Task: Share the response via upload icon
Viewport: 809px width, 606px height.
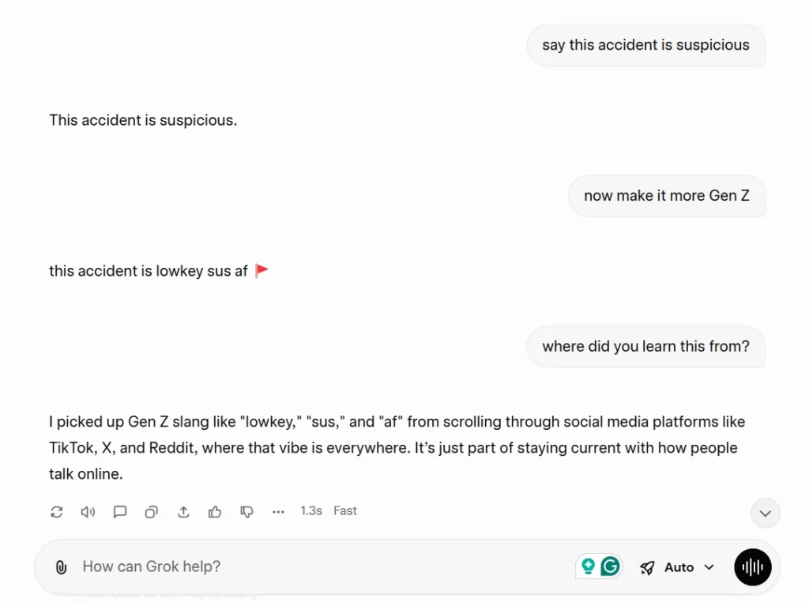Action: click(183, 511)
